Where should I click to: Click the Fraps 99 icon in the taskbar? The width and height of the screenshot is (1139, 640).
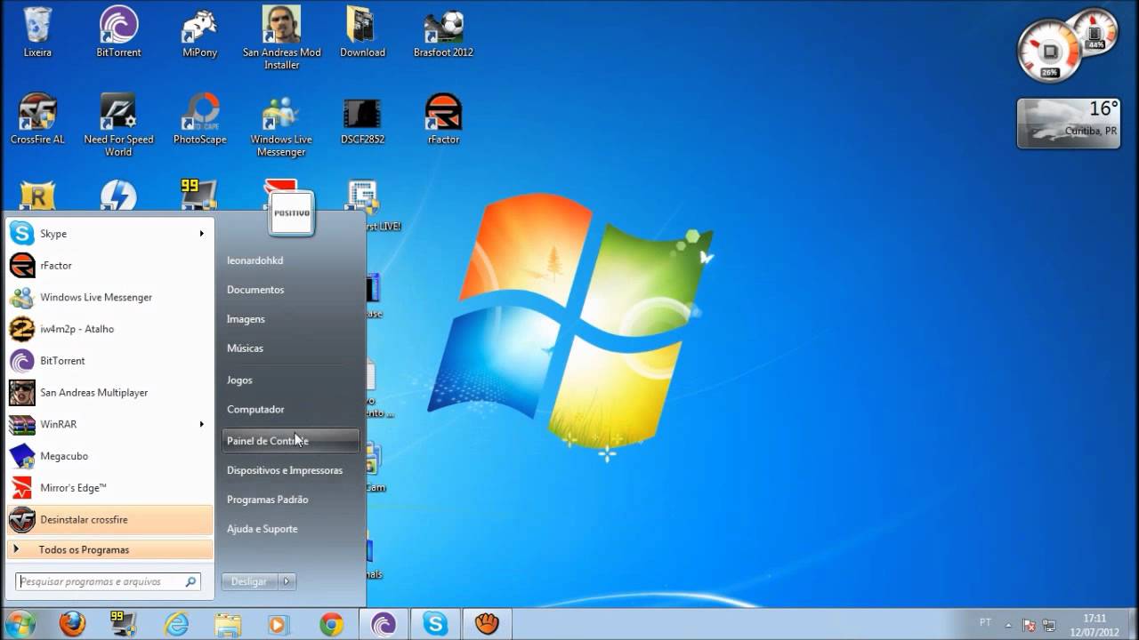click(122, 624)
